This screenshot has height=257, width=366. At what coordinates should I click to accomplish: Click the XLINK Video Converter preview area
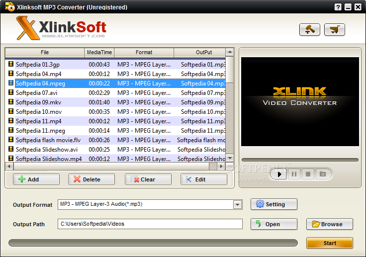point(300,101)
